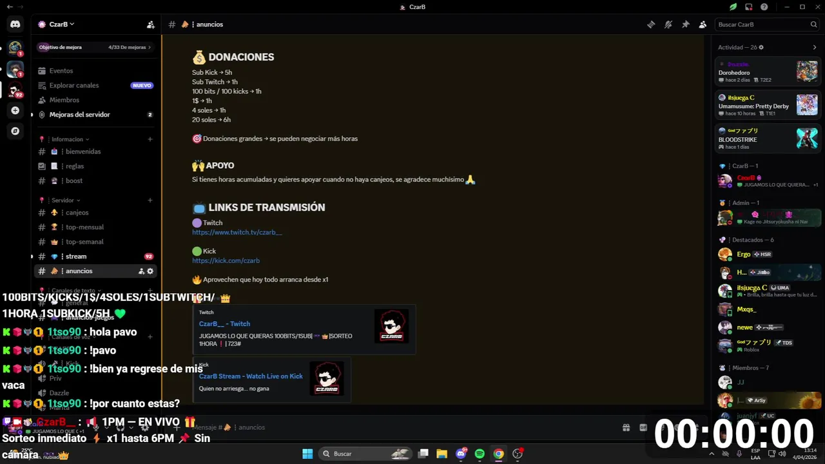
Task: Click the Twitch embed CZARB thumbnail
Action: 392,325
